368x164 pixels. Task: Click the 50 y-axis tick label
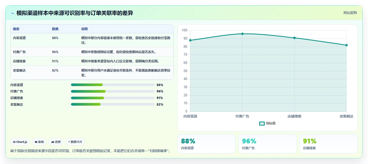[185, 71]
